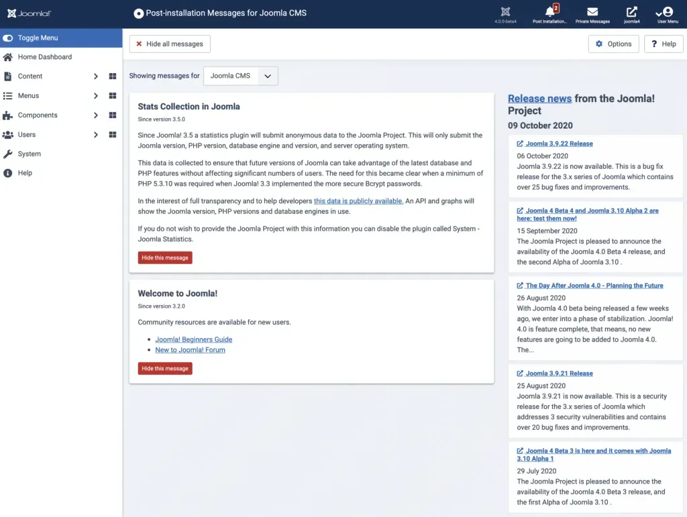This screenshot has height=517, width=687.
Task: Click Hide all messages
Action: coord(169,44)
